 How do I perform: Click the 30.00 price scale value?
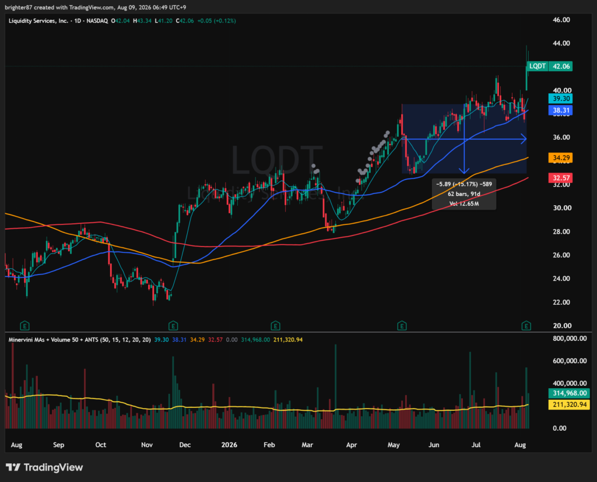pyautogui.click(x=561, y=208)
